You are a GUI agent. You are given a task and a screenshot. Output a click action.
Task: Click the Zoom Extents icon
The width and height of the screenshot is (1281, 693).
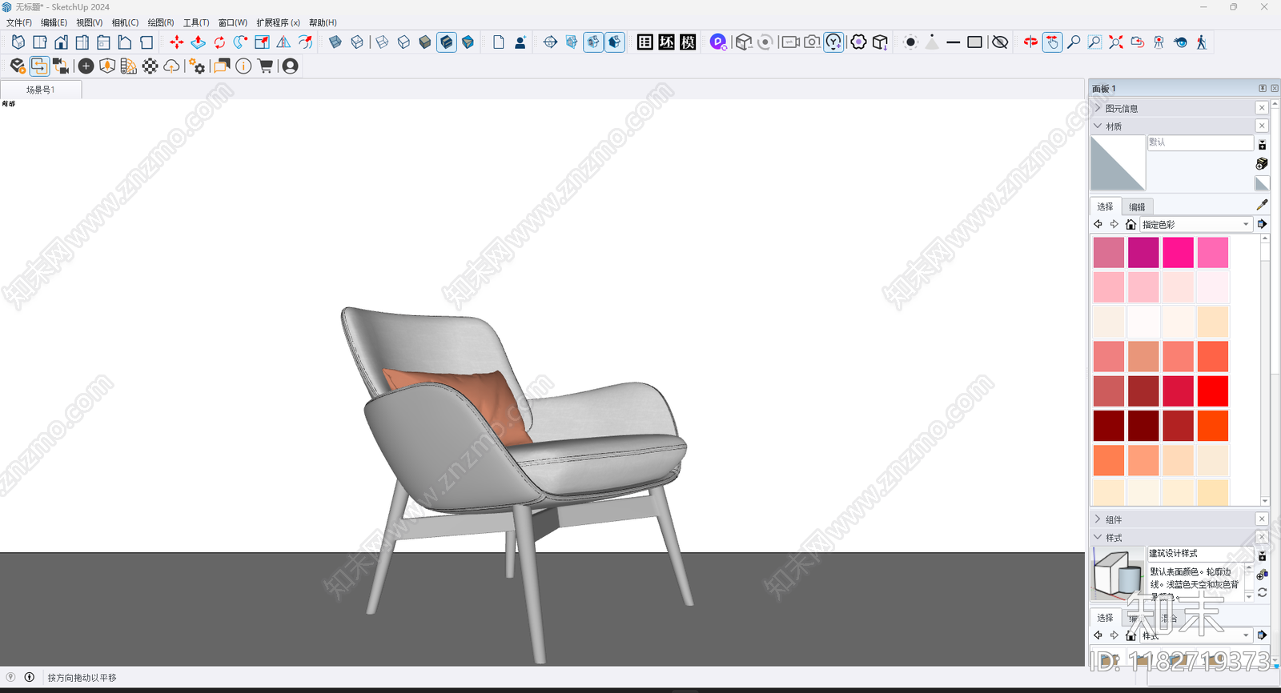[1116, 42]
